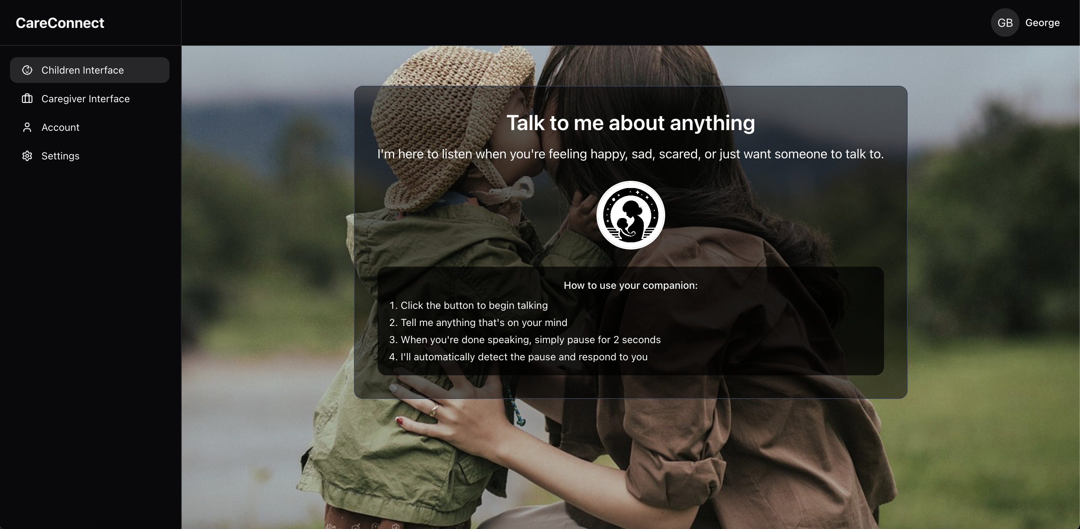Go to the Account page label
This screenshot has width=1080, height=529.
click(60, 128)
